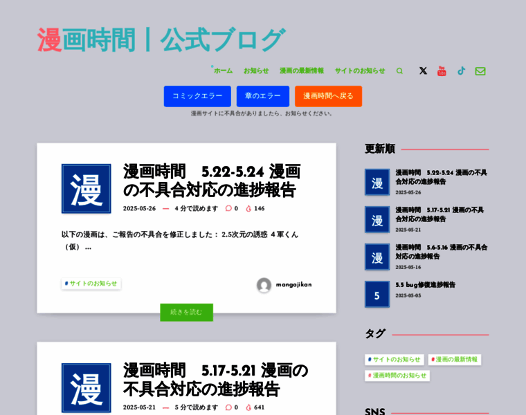Click sidebar thumbnail for 5.17-5.21 post

point(377,219)
